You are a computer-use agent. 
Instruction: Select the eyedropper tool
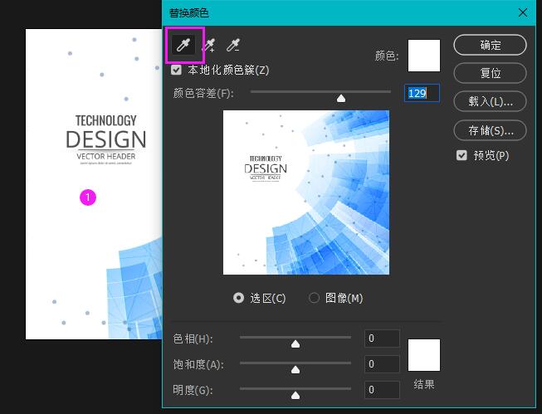[183, 45]
